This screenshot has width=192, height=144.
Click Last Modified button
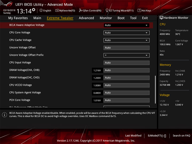click(133, 135)
